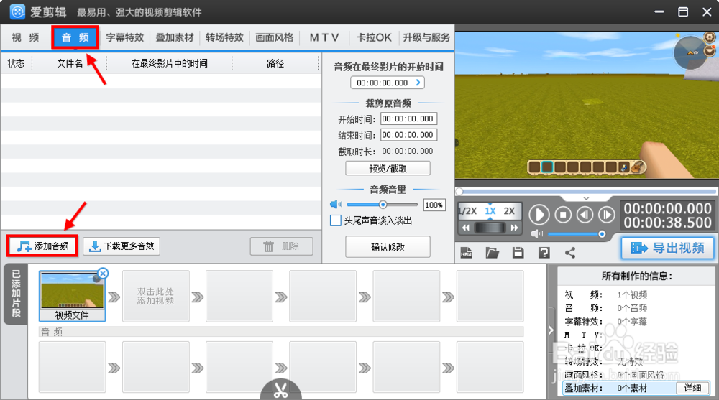Click the 状态 column header
The width and height of the screenshot is (719, 400).
(16, 63)
